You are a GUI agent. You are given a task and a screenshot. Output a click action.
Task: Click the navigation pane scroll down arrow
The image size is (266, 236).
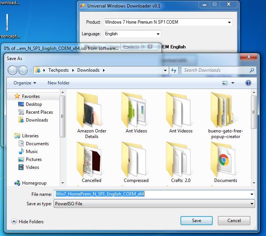63,183
